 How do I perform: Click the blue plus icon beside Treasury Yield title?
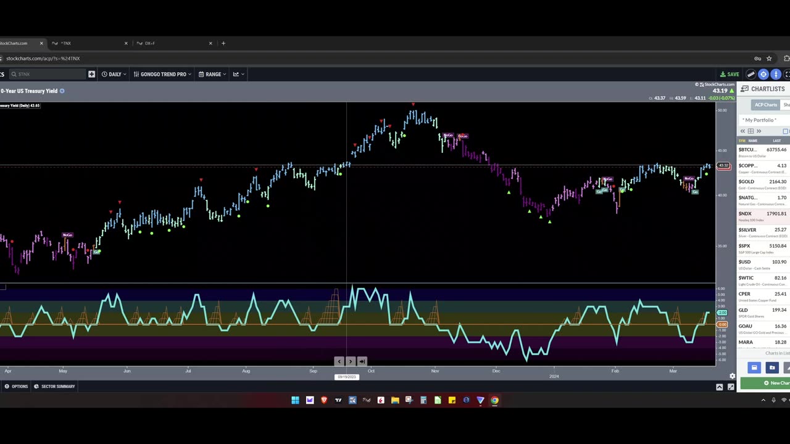[x=62, y=91]
